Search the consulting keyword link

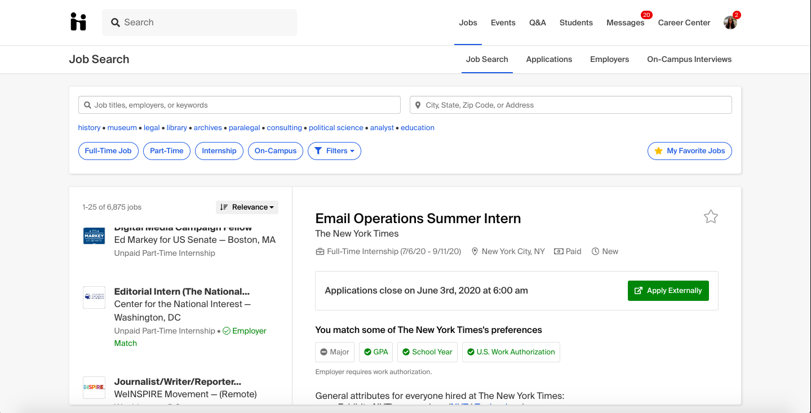point(285,128)
